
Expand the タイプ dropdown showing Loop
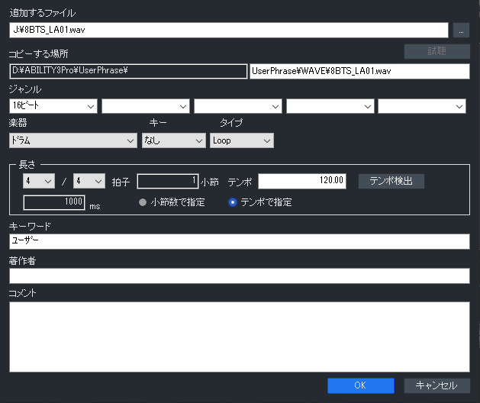pyautogui.click(x=241, y=140)
